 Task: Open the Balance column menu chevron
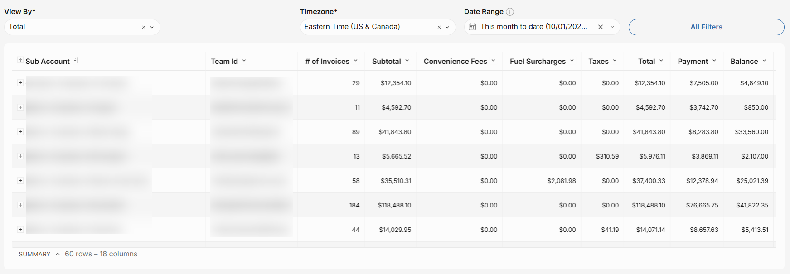(764, 61)
